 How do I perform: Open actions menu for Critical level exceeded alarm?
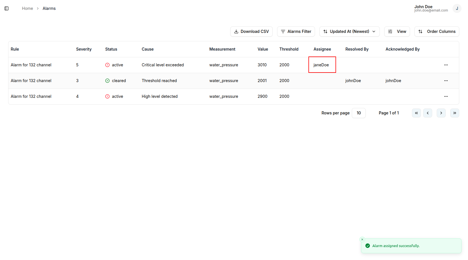[x=446, y=65]
